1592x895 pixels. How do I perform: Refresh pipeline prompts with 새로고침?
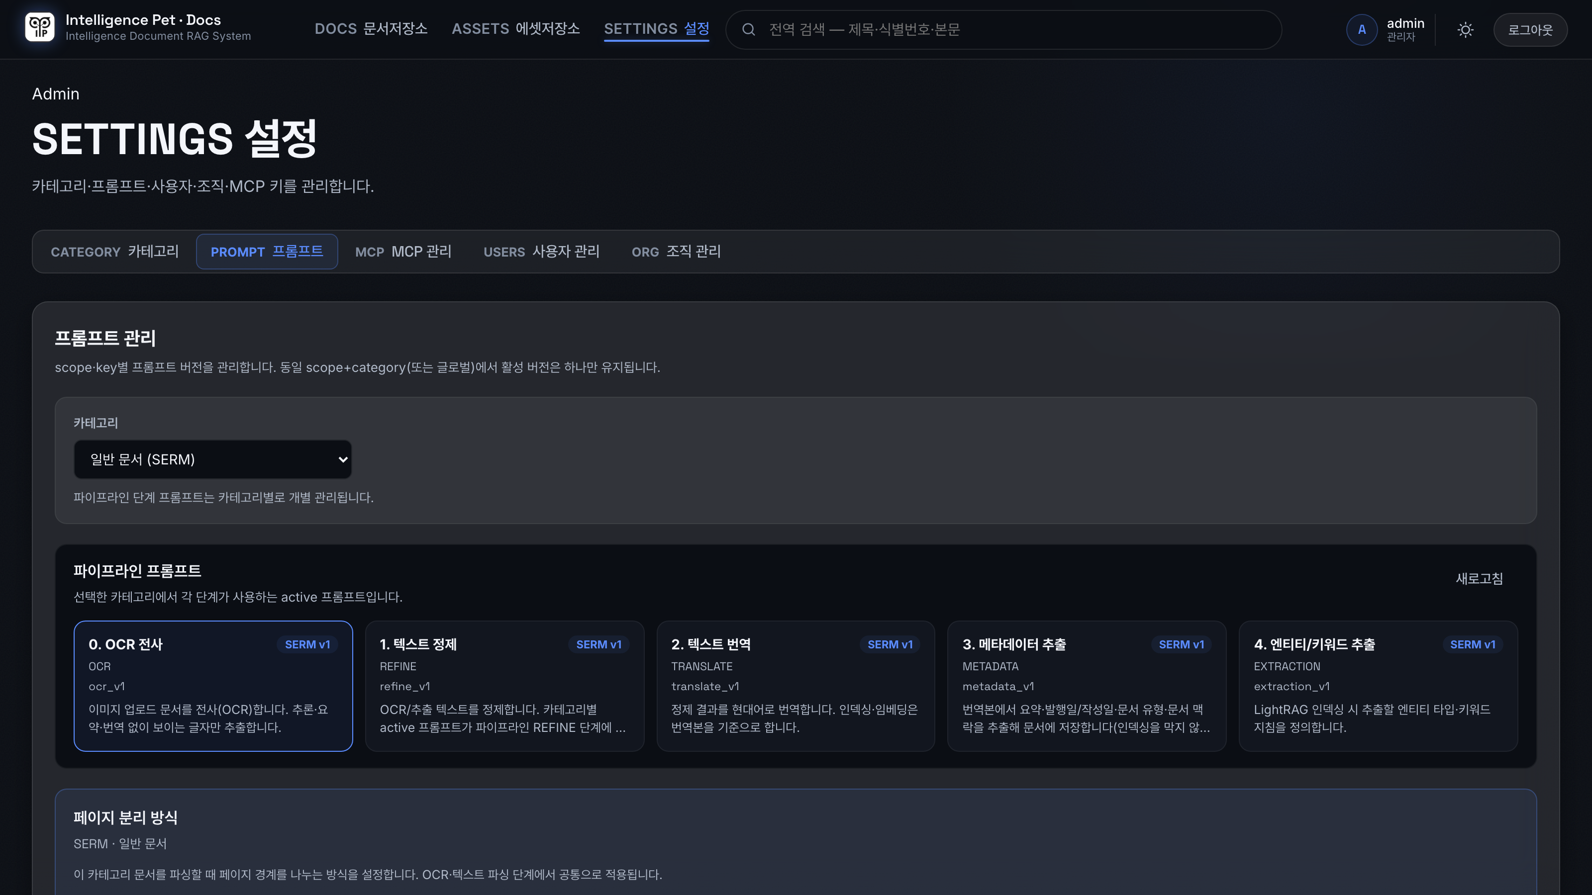(x=1479, y=579)
